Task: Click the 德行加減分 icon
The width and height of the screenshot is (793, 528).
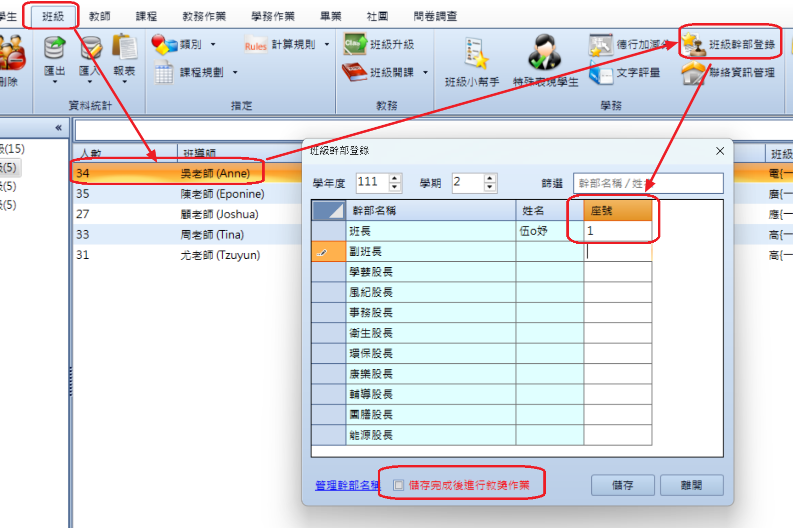Action: pyautogui.click(x=601, y=45)
